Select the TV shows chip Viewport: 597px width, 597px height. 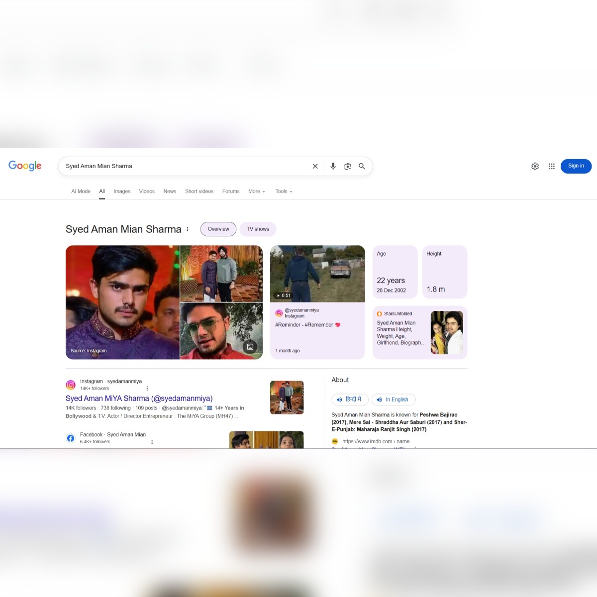pos(258,229)
